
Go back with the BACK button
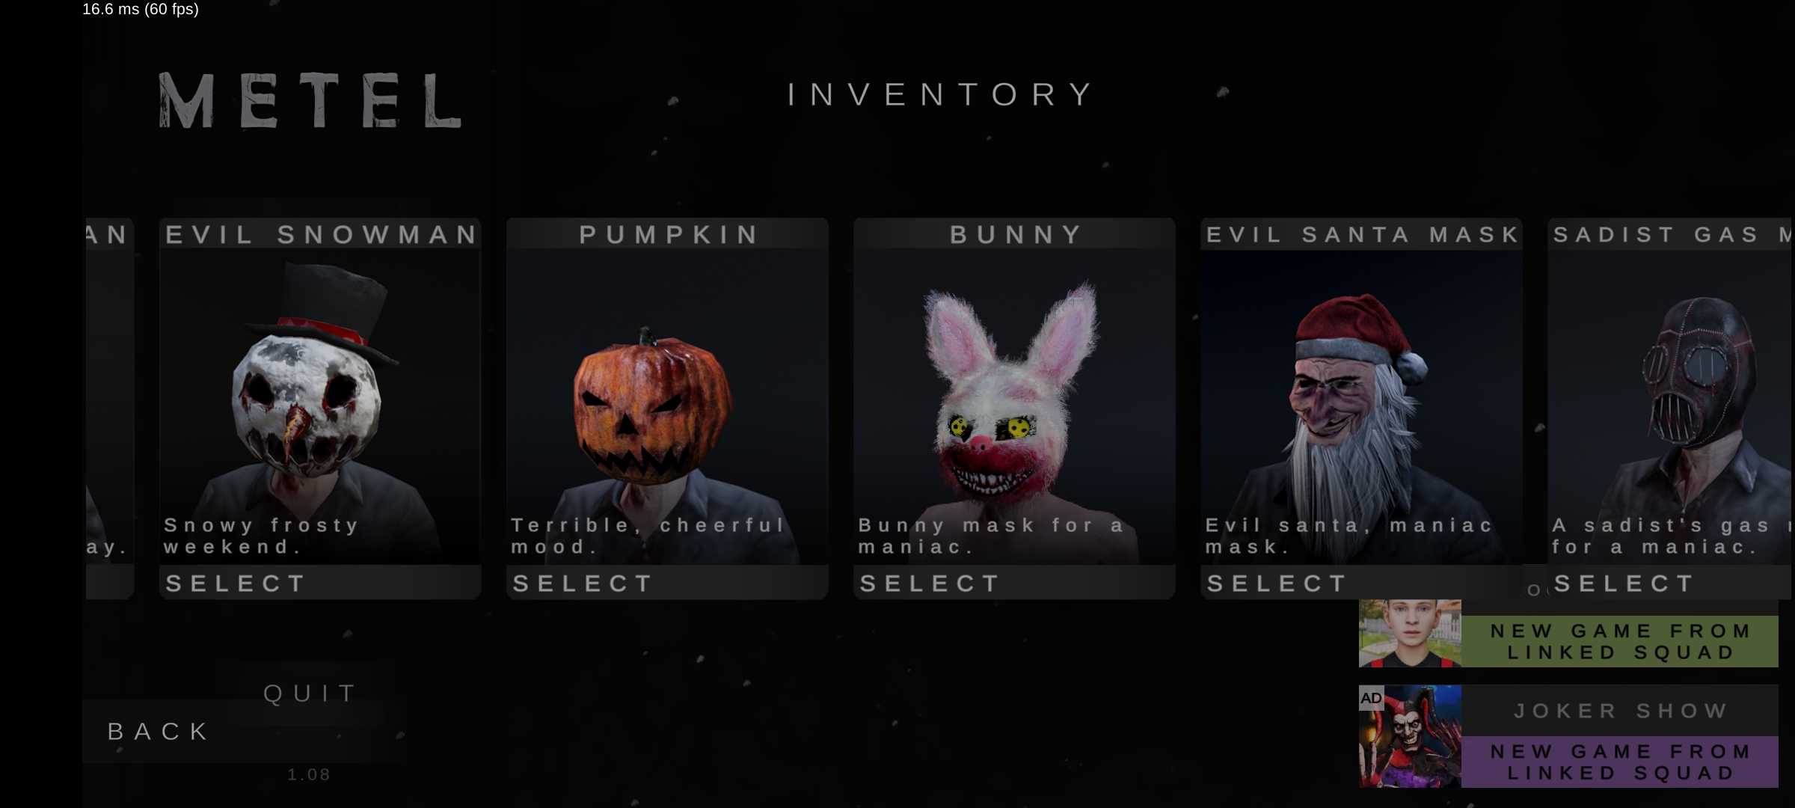pyautogui.click(x=159, y=731)
